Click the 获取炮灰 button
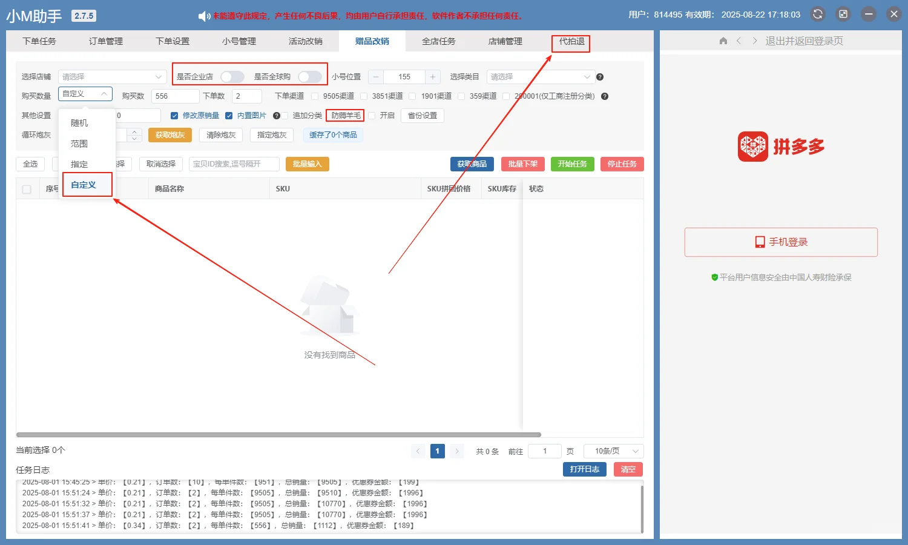The image size is (908, 545). (x=170, y=135)
